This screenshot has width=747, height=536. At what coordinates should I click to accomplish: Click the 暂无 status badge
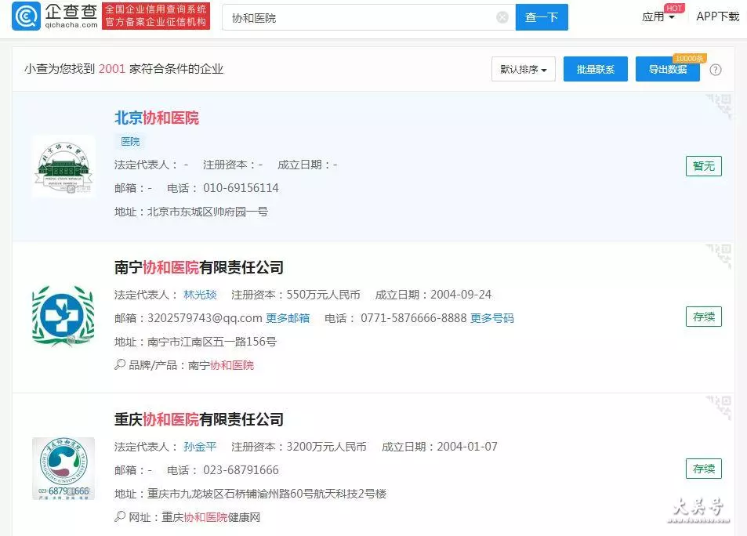tap(704, 166)
